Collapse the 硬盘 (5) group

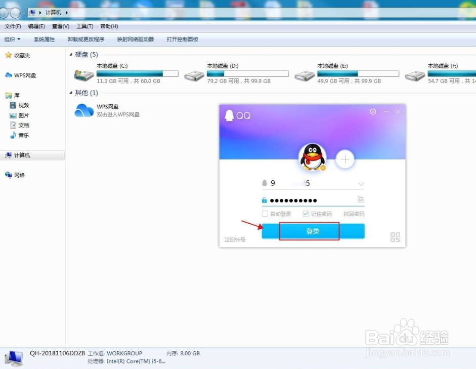71,55
